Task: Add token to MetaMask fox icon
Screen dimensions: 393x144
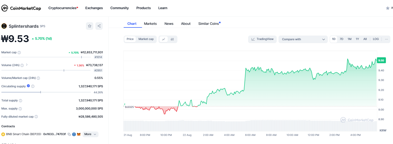Action: tap(79, 134)
